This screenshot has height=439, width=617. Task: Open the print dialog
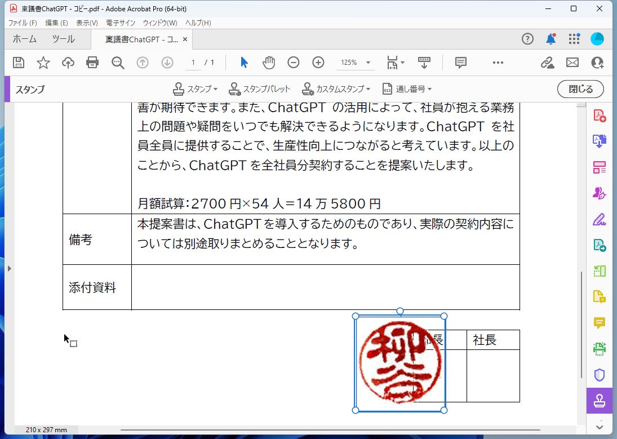point(92,63)
